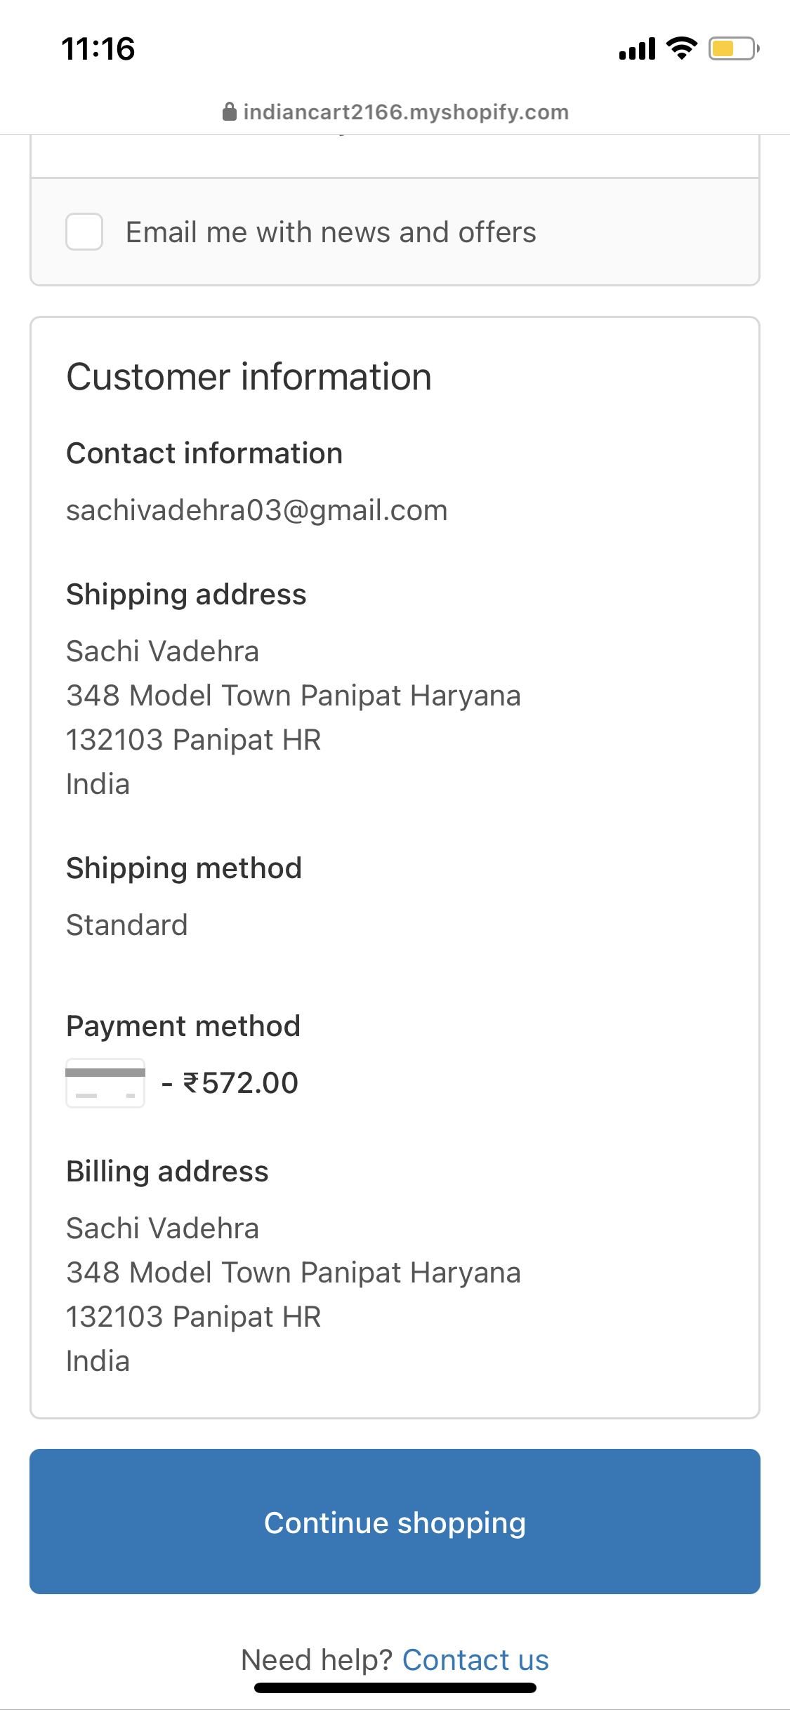Click the credit card icon under Payment method
This screenshot has height=1710, width=790.
(x=105, y=1083)
